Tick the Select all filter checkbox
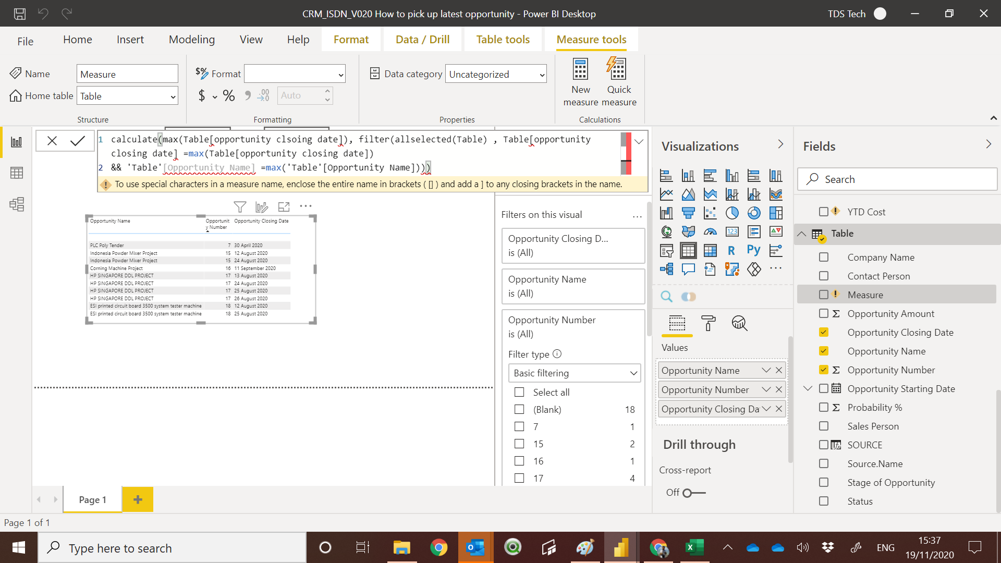 [x=519, y=392]
